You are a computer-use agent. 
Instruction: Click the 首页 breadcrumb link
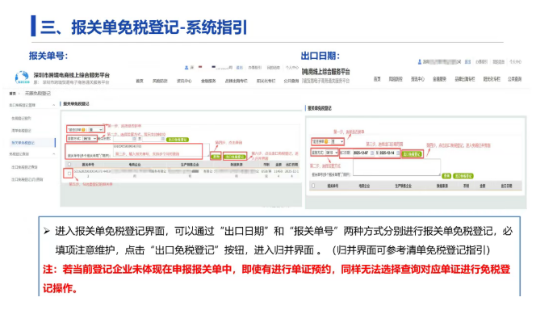[x=12, y=94]
